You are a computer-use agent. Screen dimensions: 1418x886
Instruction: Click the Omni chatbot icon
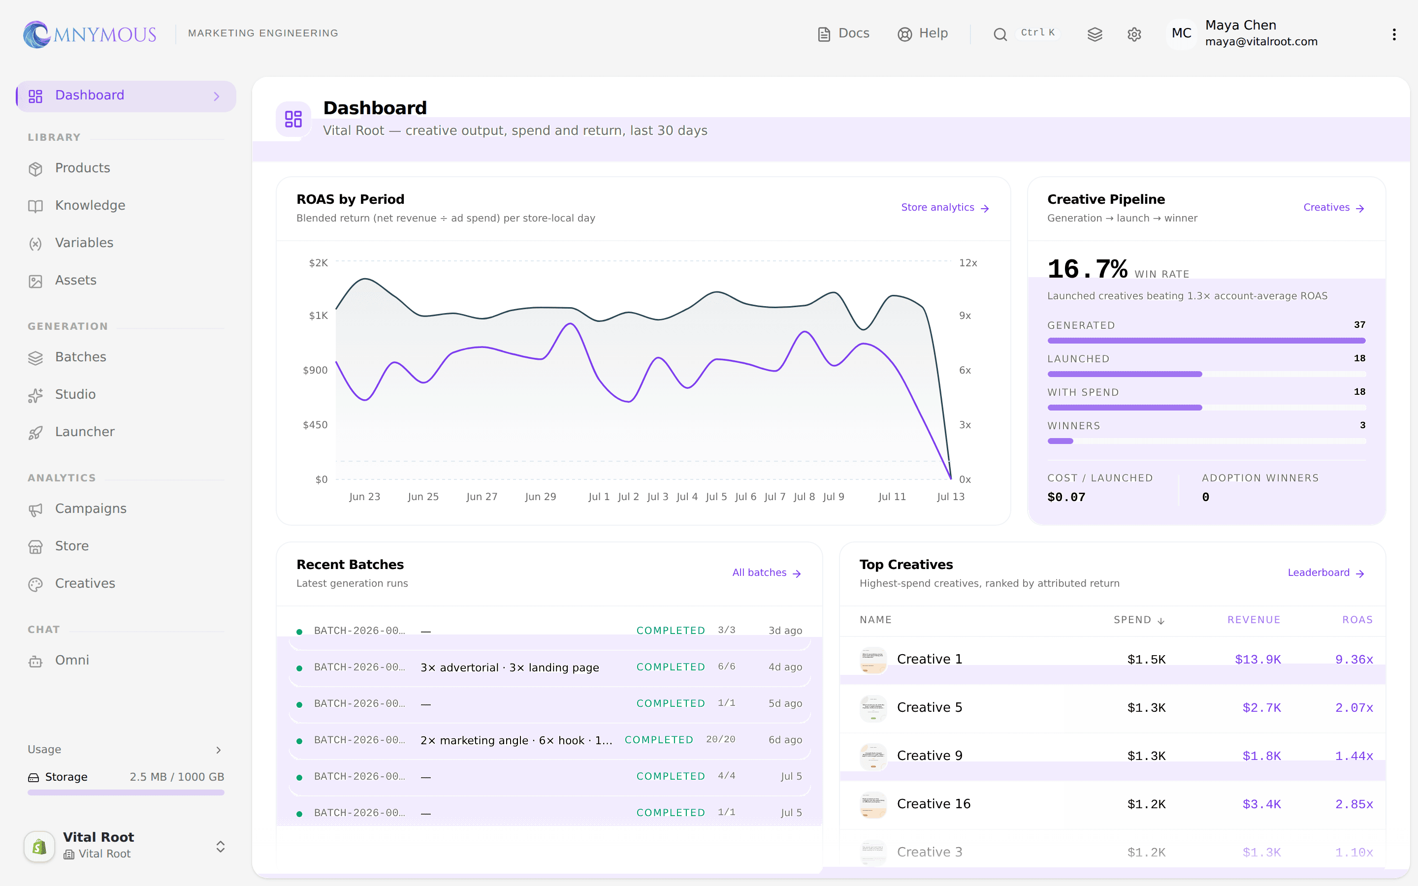coord(36,661)
